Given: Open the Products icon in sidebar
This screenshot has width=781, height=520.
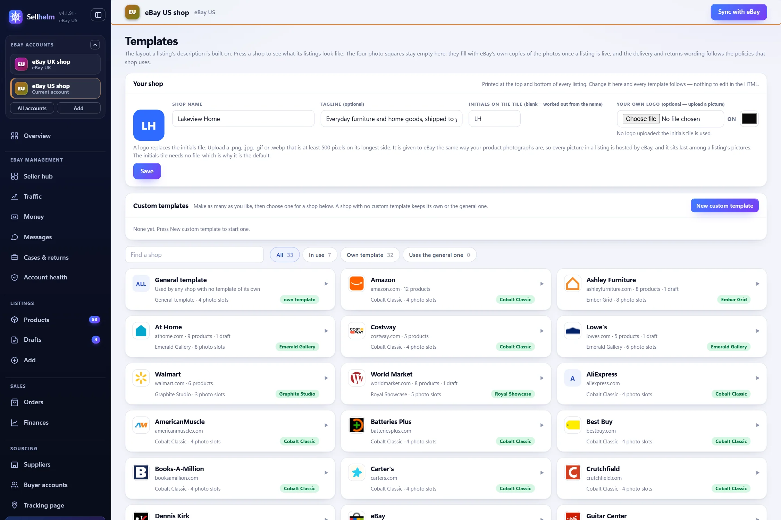Looking at the screenshot, I should 15,320.
